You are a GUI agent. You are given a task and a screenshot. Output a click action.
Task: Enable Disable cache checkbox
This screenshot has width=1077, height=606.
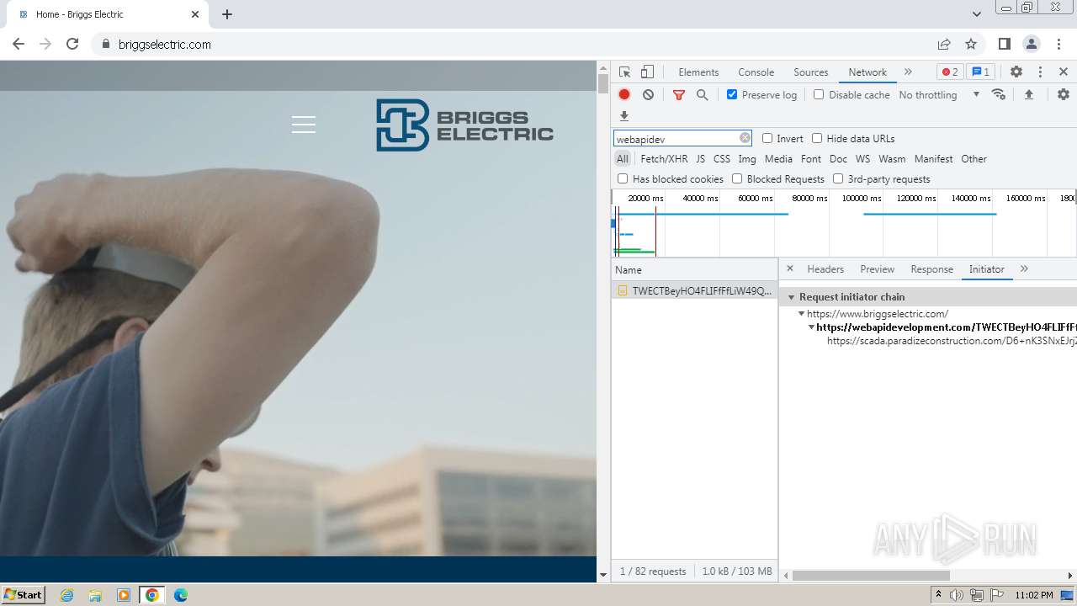[819, 94]
